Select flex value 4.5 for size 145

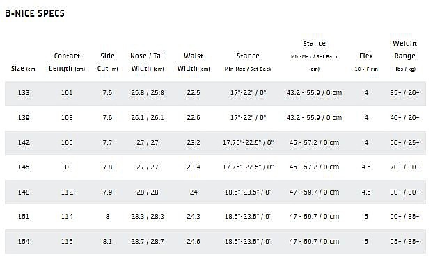tap(366, 167)
